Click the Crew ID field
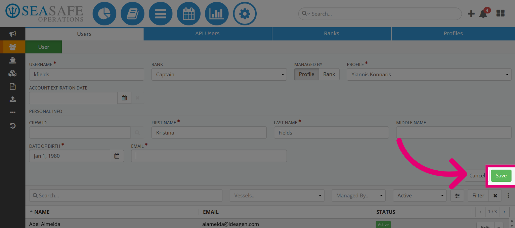Screen dimensions: 515x228 click(x=80, y=133)
